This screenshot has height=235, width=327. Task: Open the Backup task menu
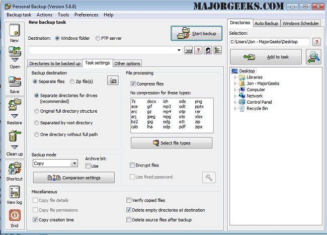point(19,15)
